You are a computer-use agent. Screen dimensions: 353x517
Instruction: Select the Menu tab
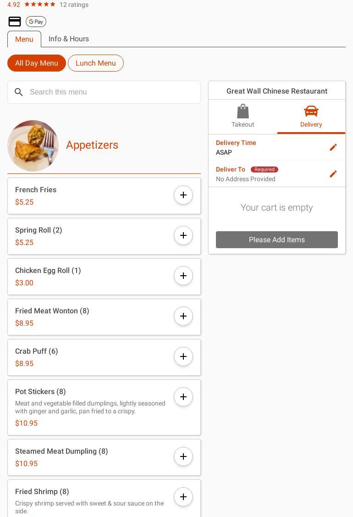tap(24, 39)
